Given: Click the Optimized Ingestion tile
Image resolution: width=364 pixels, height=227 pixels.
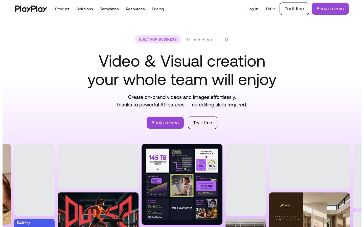Looking at the screenshot, I should [182, 160].
